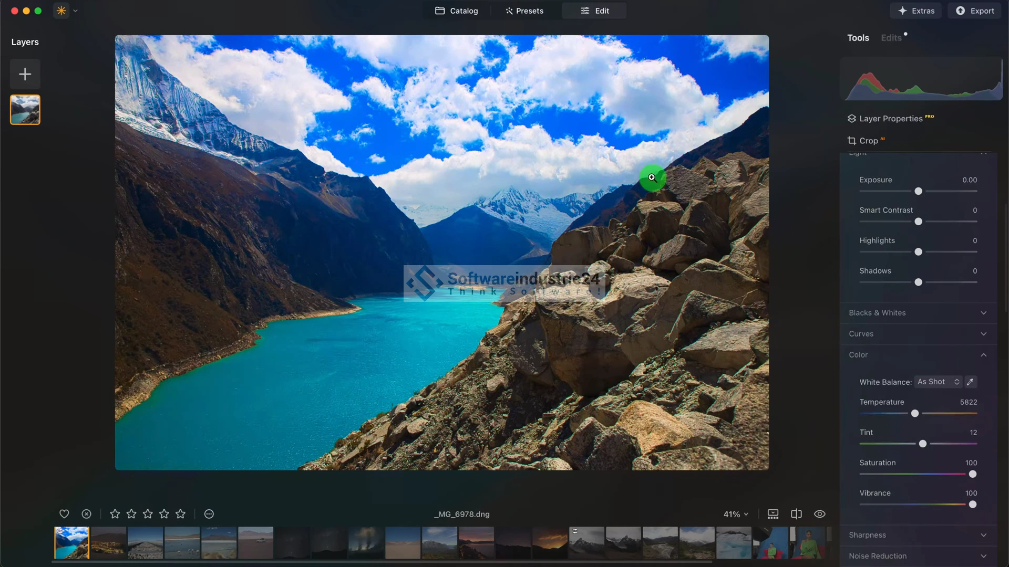Open Layer Properties panel

pos(890,119)
